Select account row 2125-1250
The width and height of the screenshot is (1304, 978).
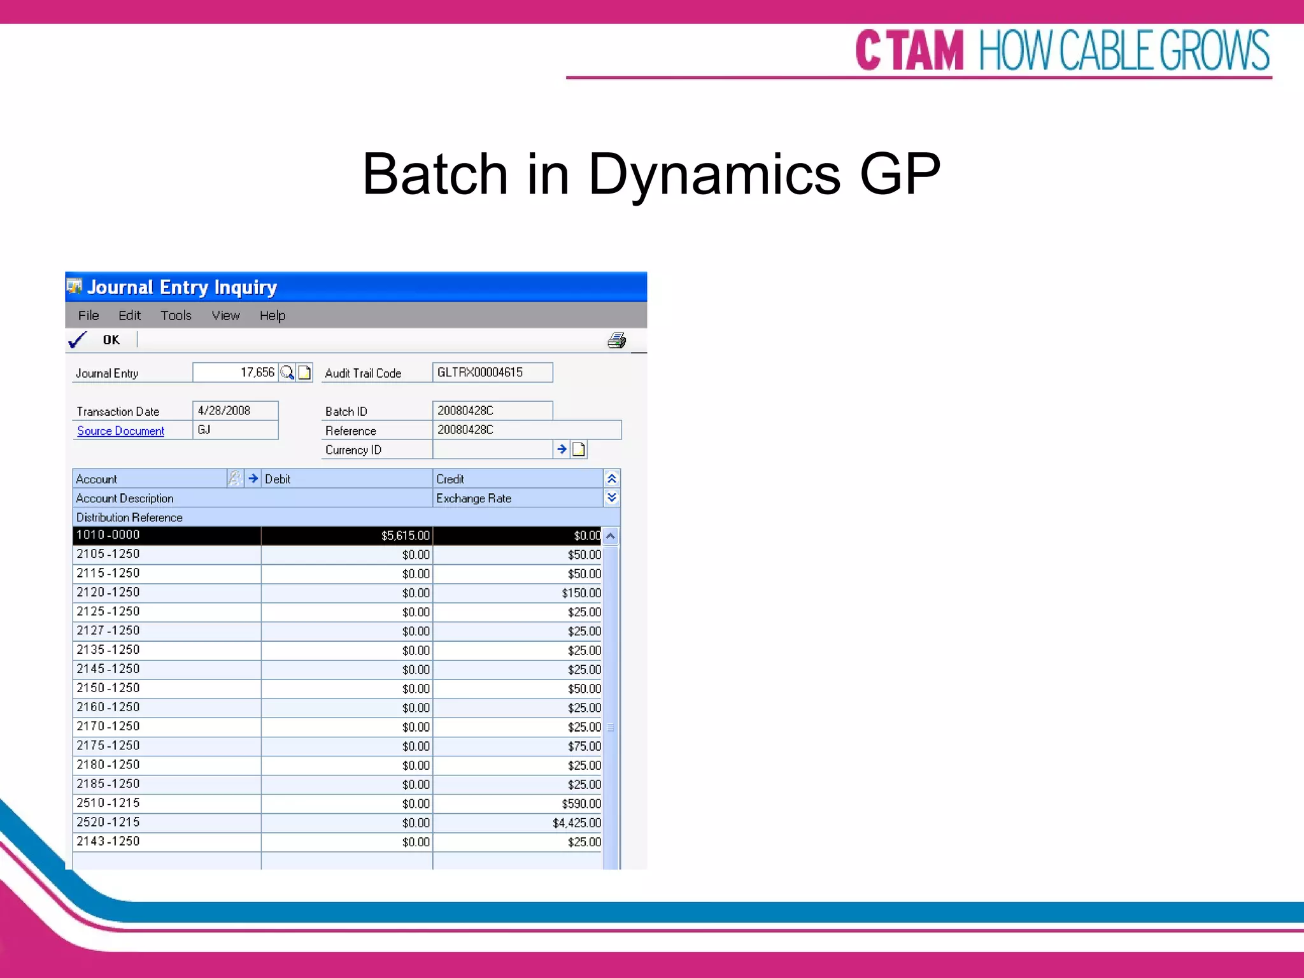337,612
